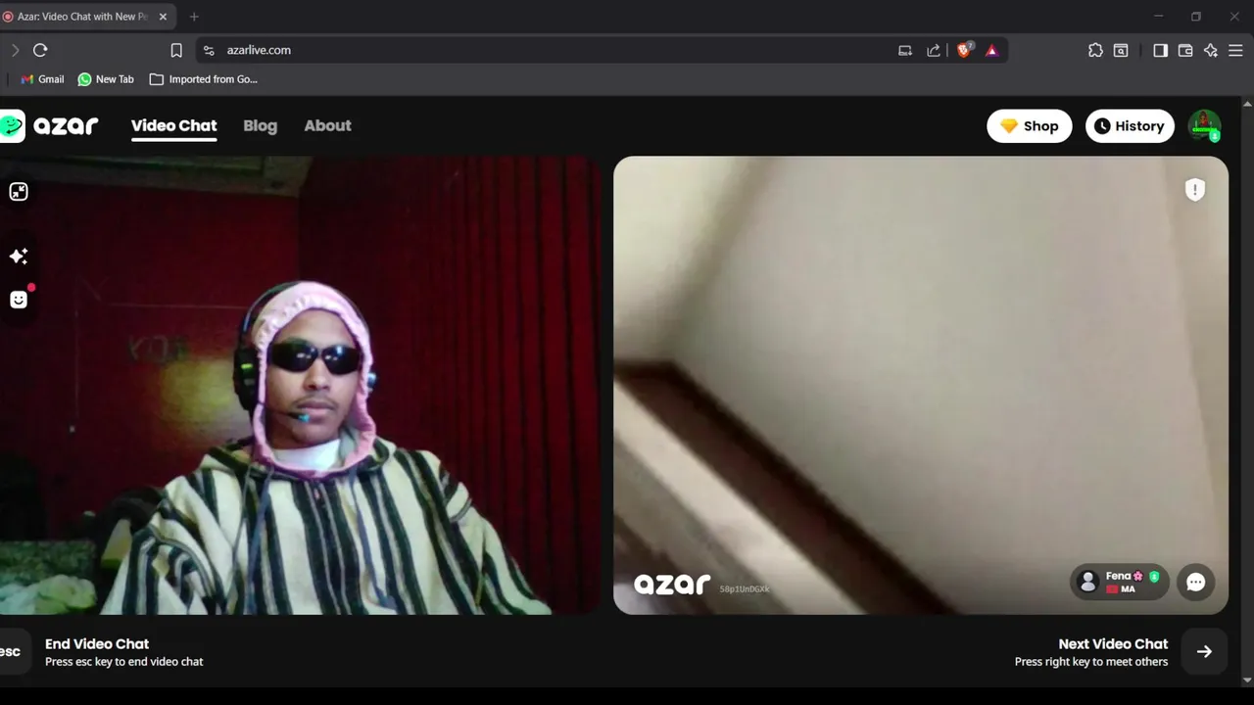
Task: Open the About tab
Action: tap(327, 125)
